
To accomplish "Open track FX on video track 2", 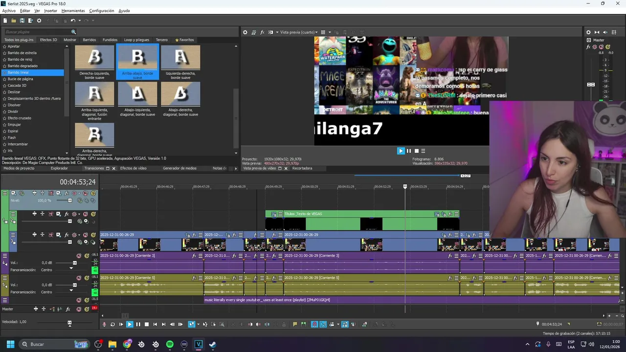I will (x=67, y=214).
